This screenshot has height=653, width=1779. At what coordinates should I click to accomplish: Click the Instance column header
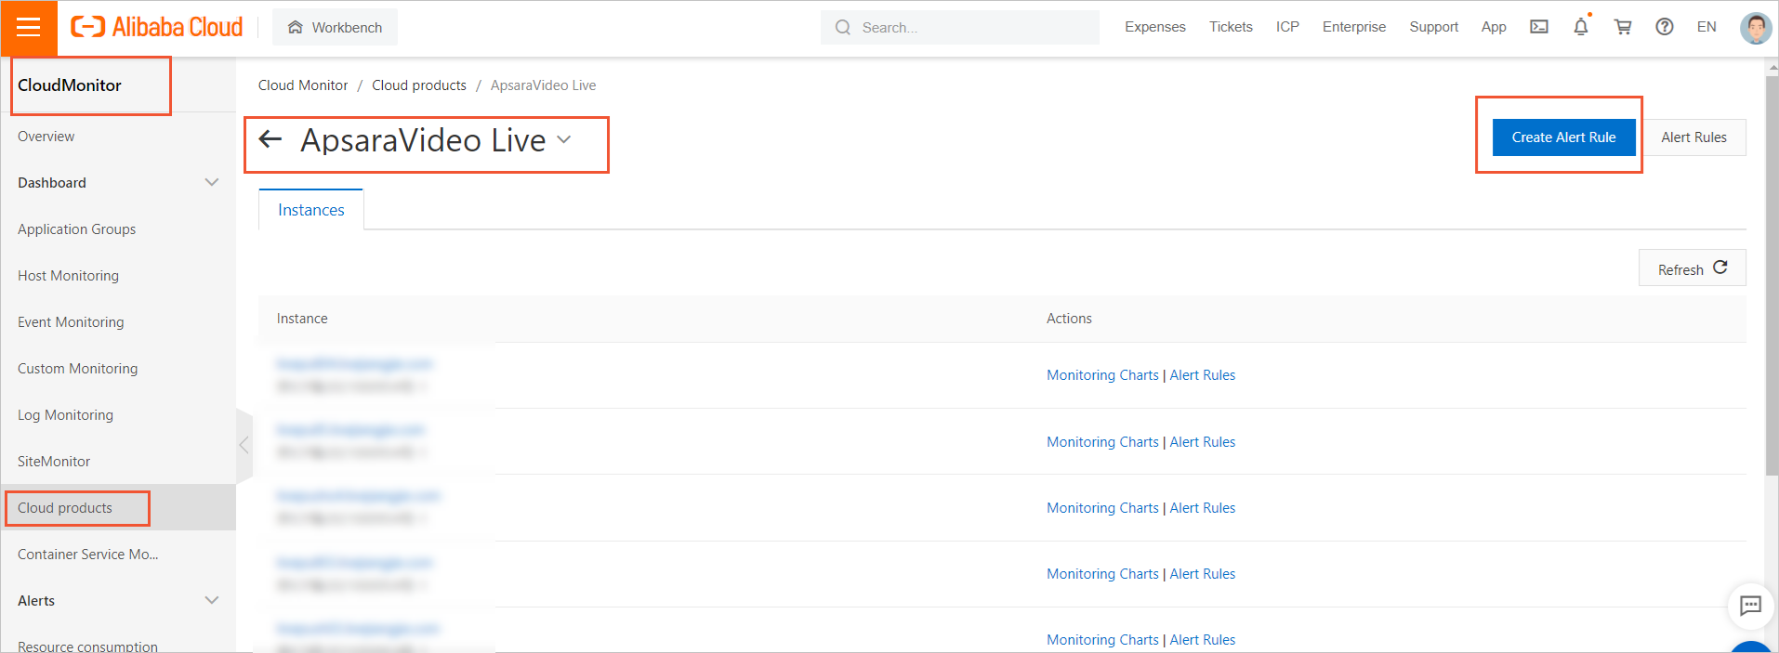click(x=302, y=319)
